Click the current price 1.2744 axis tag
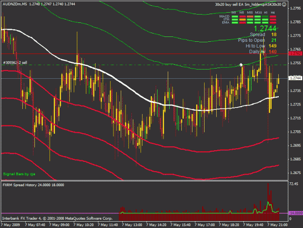The image size is (303, 228). tap(295, 78)
